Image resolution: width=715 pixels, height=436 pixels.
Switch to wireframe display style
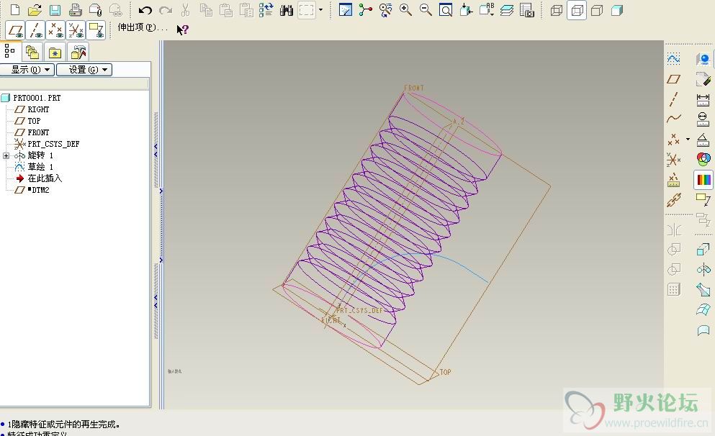coord(557,11)
